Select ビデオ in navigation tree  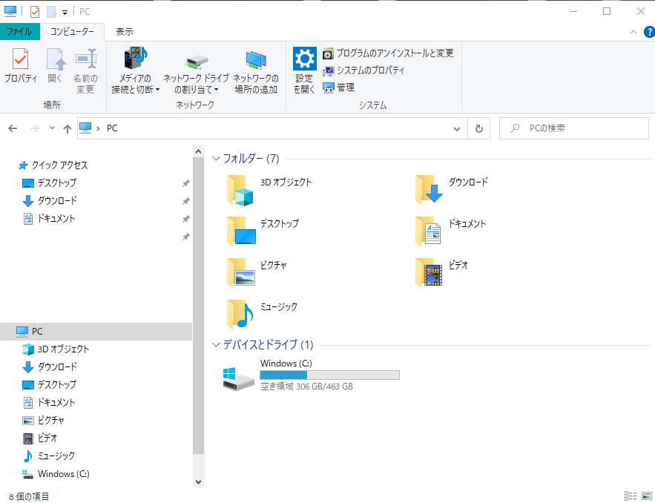[x=47, y=438]
